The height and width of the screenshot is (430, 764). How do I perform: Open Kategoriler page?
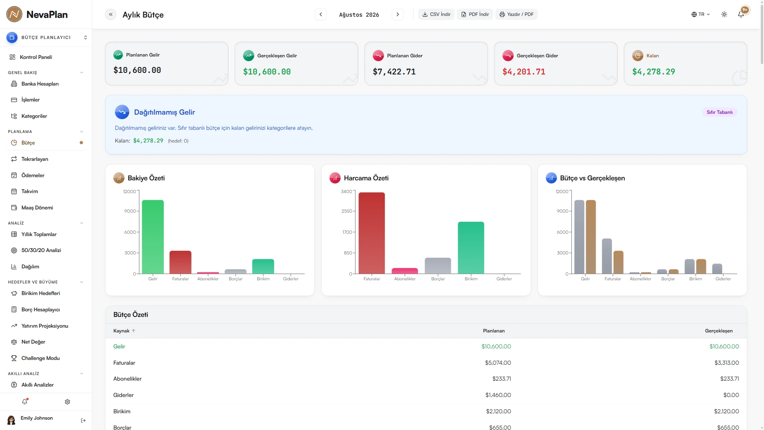click(x=46, y=116)
